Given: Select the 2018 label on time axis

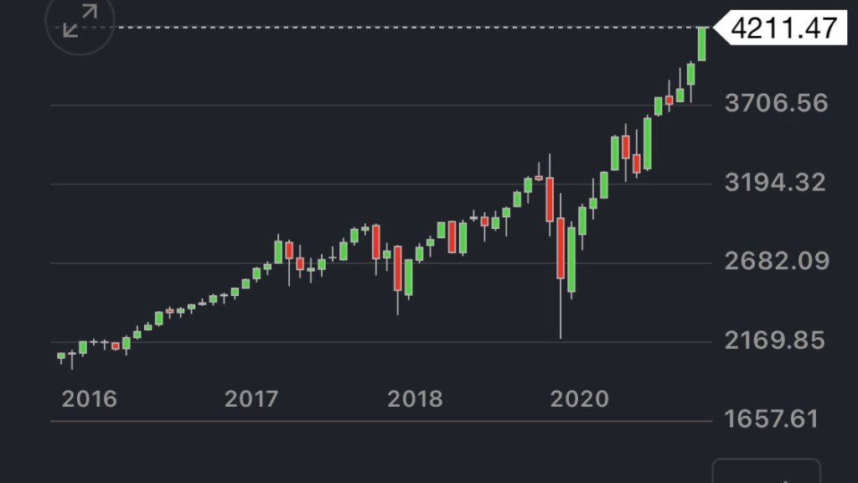Looking at the screenshot, I should 415,399.
